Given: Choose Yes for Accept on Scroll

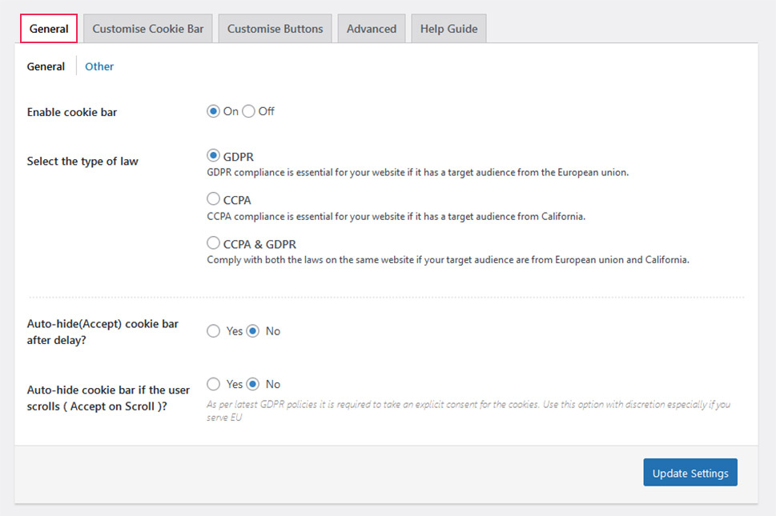Looking at the screenshot, I should pos(214,384).
